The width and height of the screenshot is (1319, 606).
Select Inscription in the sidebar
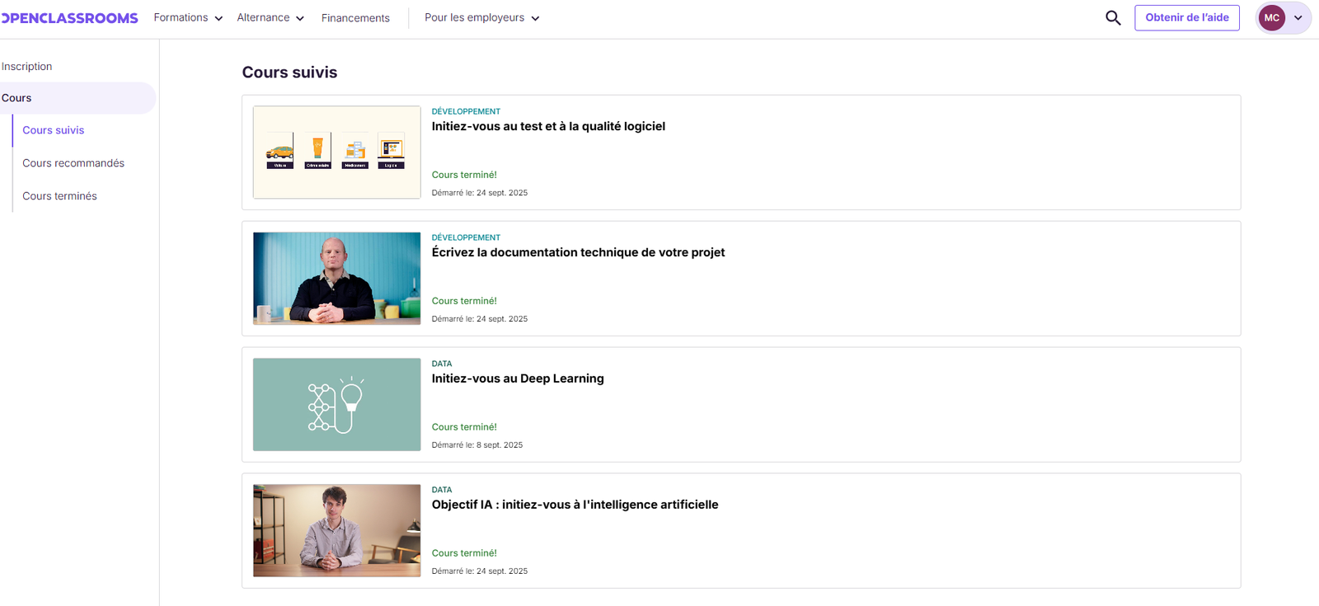pyautogui.click(x=27, y=67)
